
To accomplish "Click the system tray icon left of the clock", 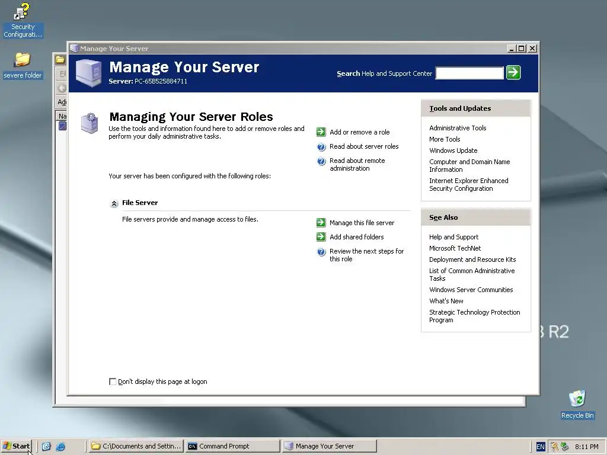I will point(565,447).
